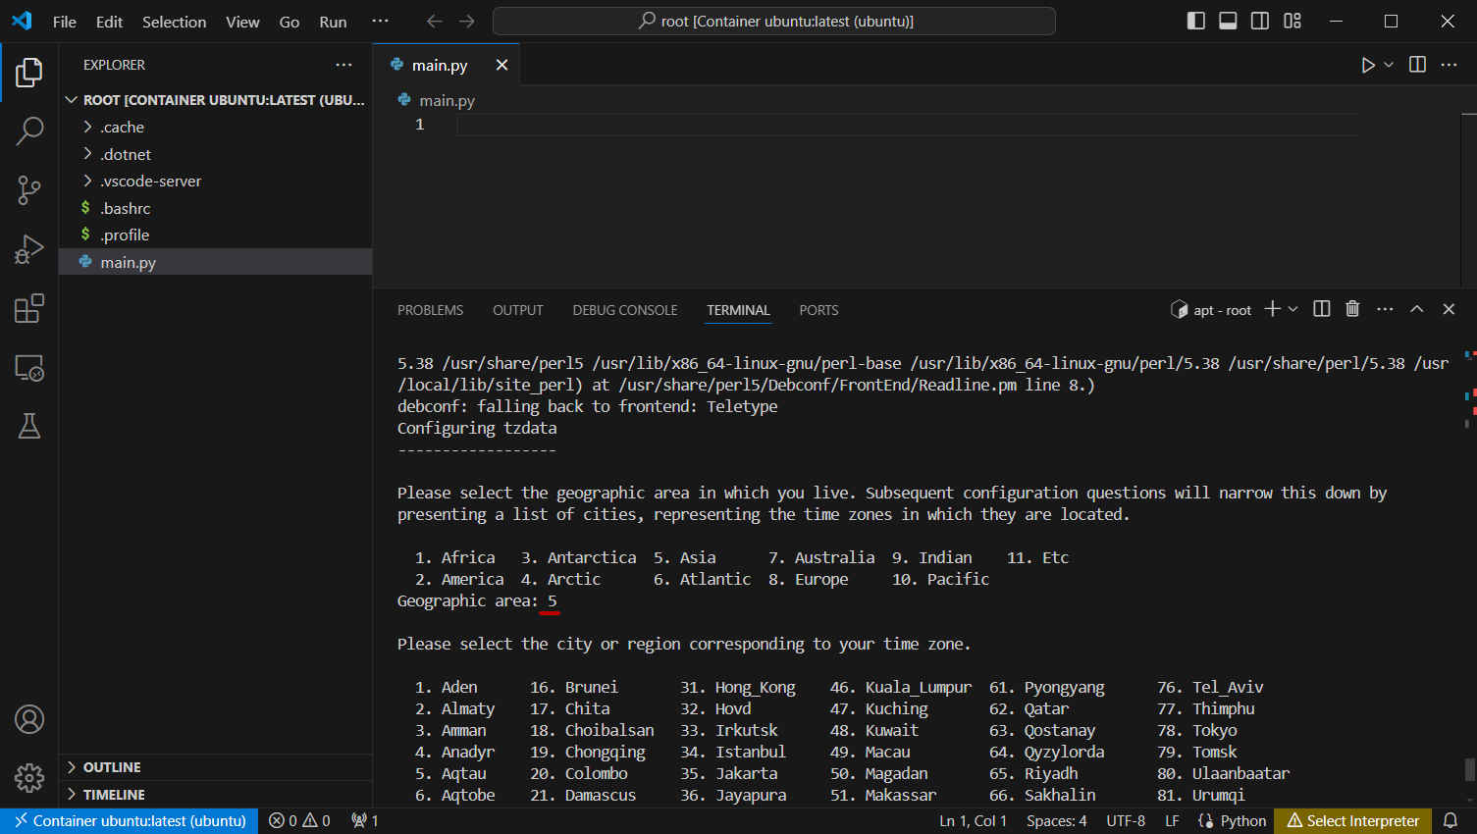Screen dimensions: 1477x834
Task: Open the Manage gear menu
Action: pos(29,778)
